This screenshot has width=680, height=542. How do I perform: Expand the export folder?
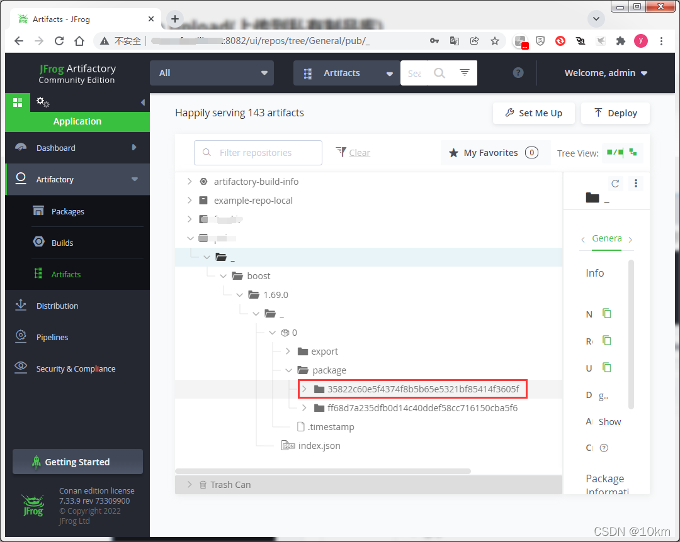click(288, 351)
